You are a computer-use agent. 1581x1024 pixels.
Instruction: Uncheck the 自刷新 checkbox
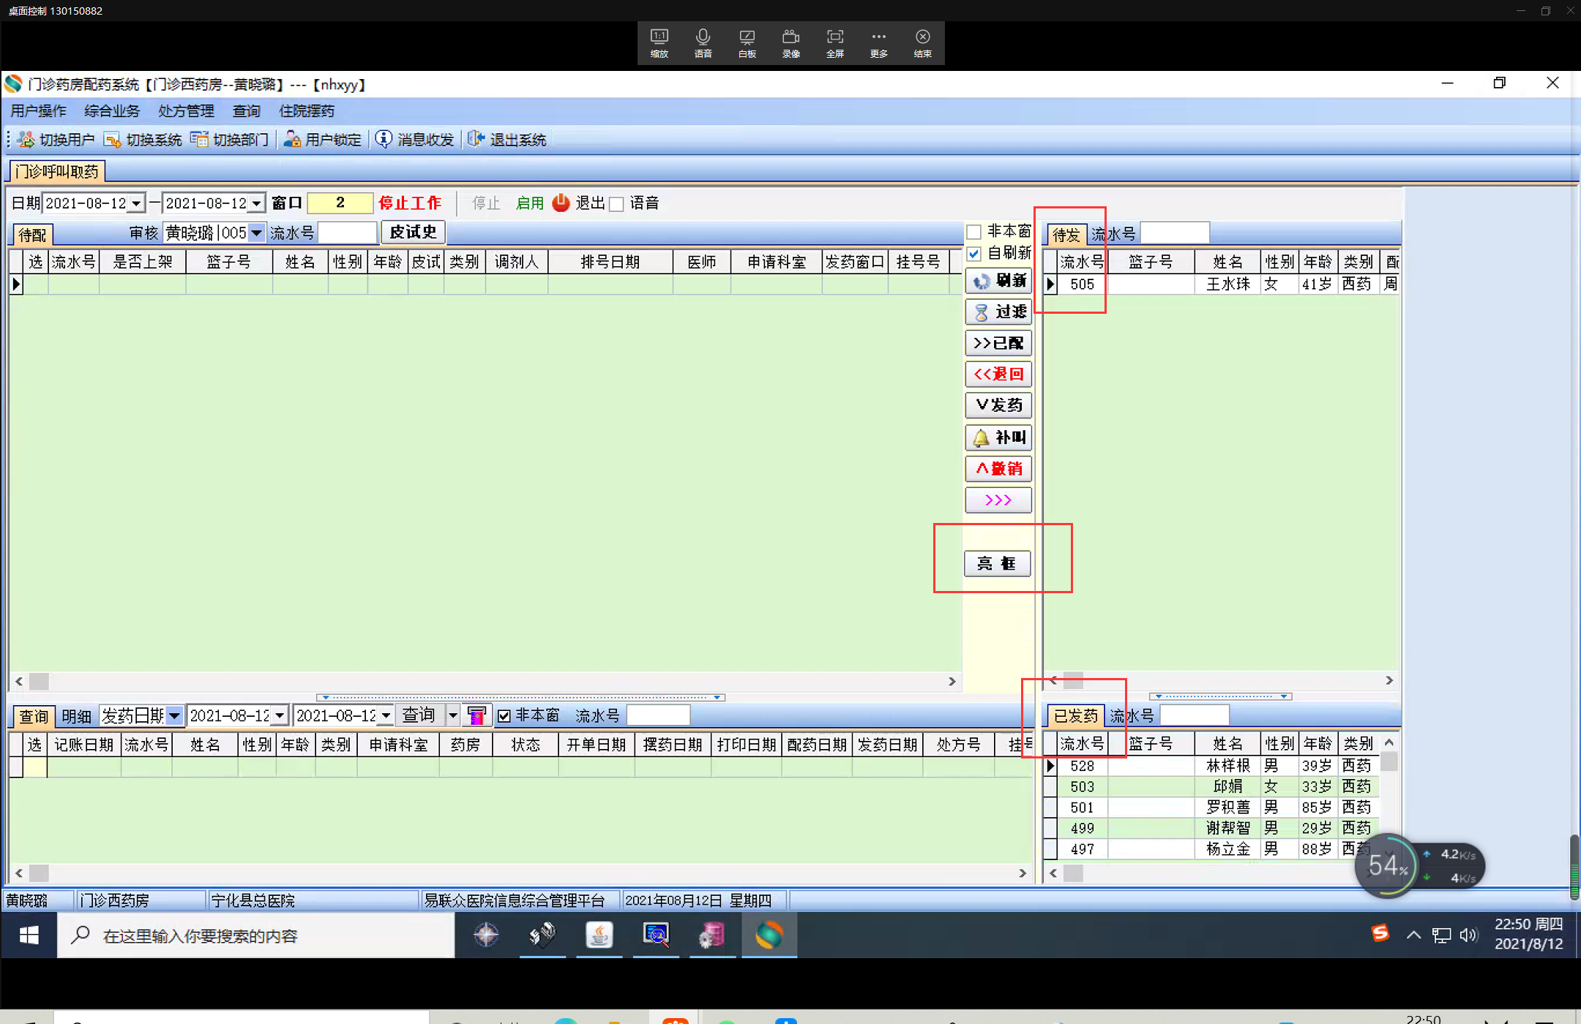[x=974, y=254]
